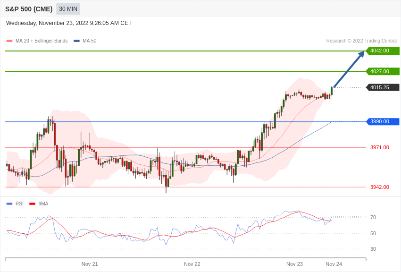Click the date line 'Wednesday, November 23, 2022'
Image resolution: width=401 pixels, height=272 pixels.
pos(69,23)
